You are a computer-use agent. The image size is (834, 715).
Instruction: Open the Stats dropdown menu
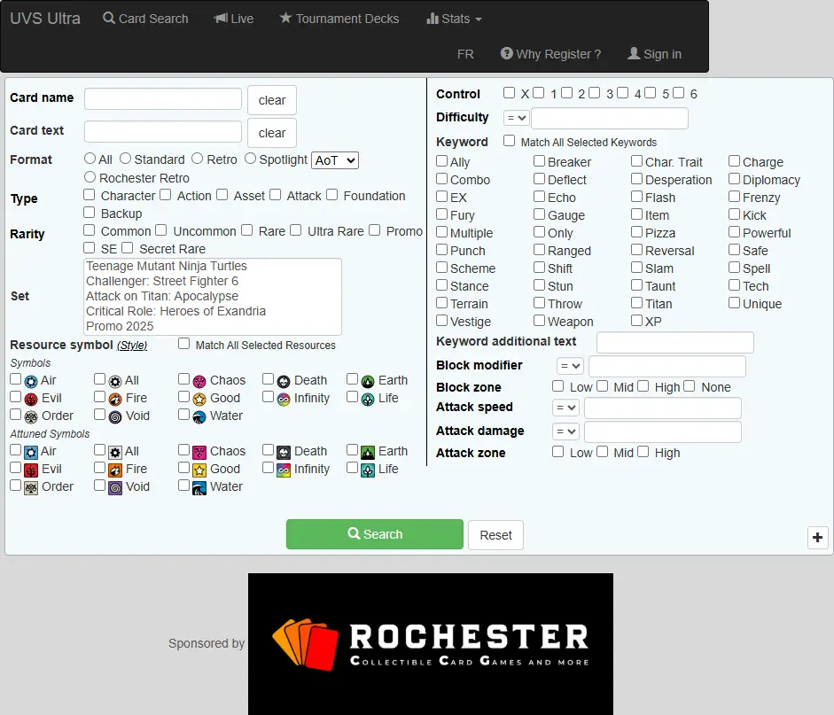pos(455,19)
